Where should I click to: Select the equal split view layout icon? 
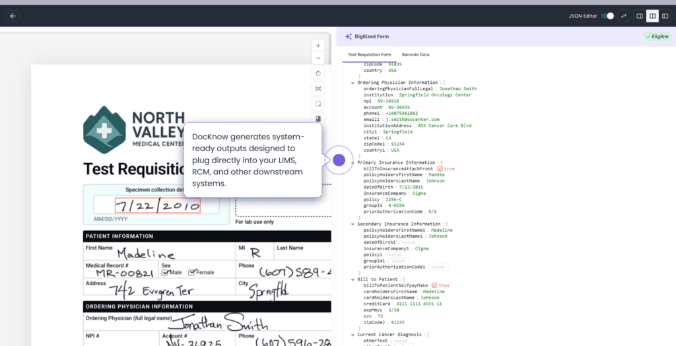pyautogui.click(x=652, y=16)
